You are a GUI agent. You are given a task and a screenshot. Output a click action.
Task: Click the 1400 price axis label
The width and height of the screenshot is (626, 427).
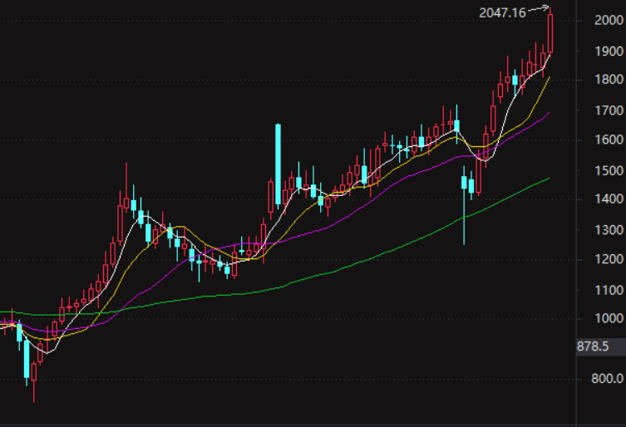609,199
